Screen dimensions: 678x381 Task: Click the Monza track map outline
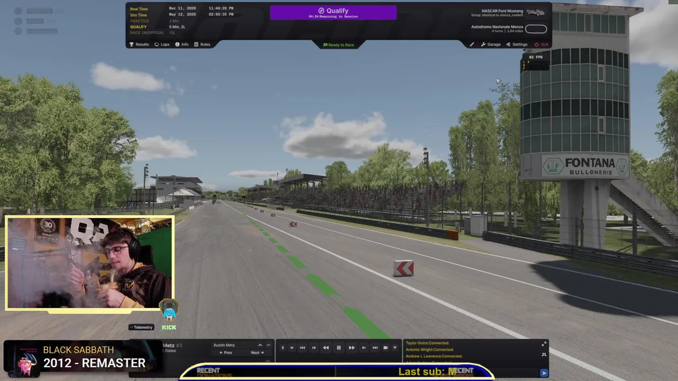pyautogui.click(x=536, y=29)
